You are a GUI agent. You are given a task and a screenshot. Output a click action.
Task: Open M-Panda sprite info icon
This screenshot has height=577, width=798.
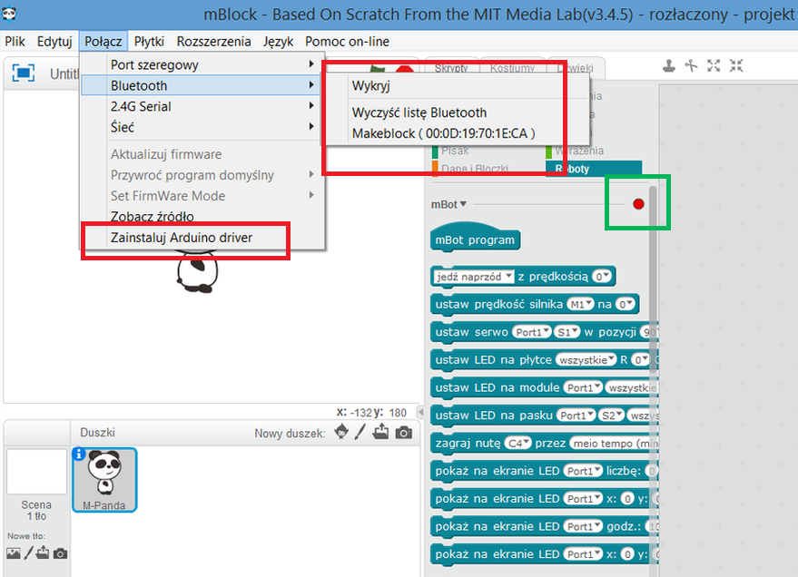pyautogui.click(x=78, y=454)
